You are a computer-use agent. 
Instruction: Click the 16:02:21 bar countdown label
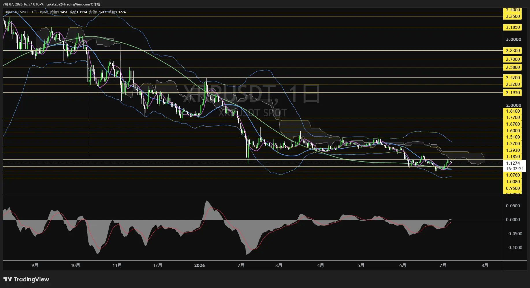[515, 169]
